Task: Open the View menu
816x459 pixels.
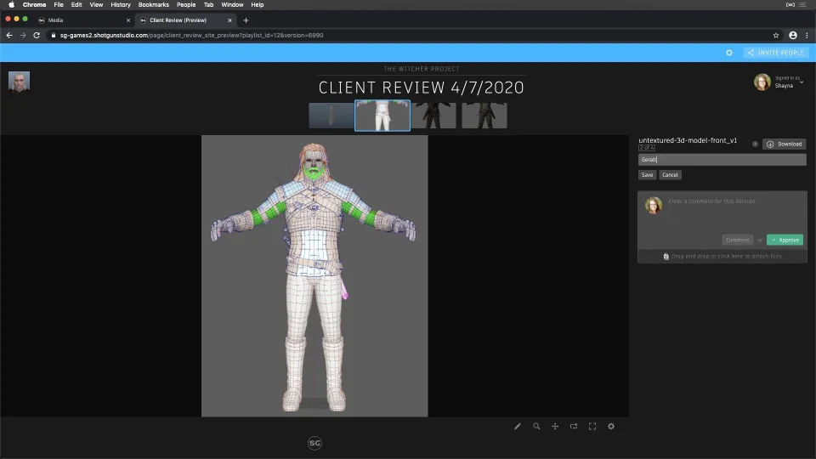Action: tap(96, 5)
